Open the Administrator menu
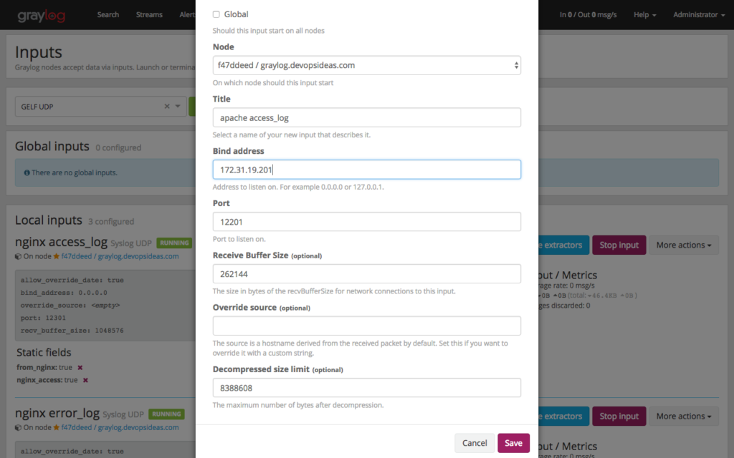734x458 pixels. pos(695,14)
